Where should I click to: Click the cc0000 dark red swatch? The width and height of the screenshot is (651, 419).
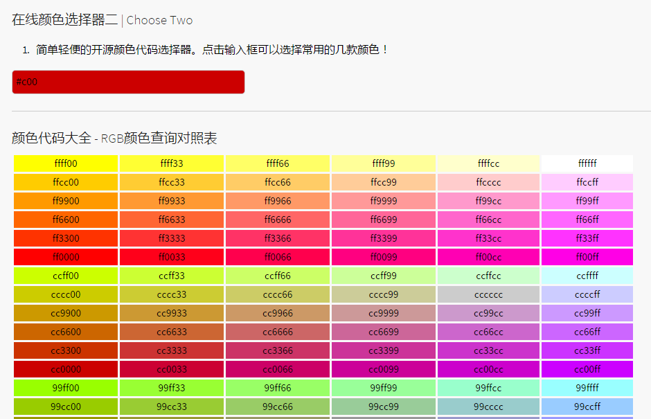[x=66, y=369]
